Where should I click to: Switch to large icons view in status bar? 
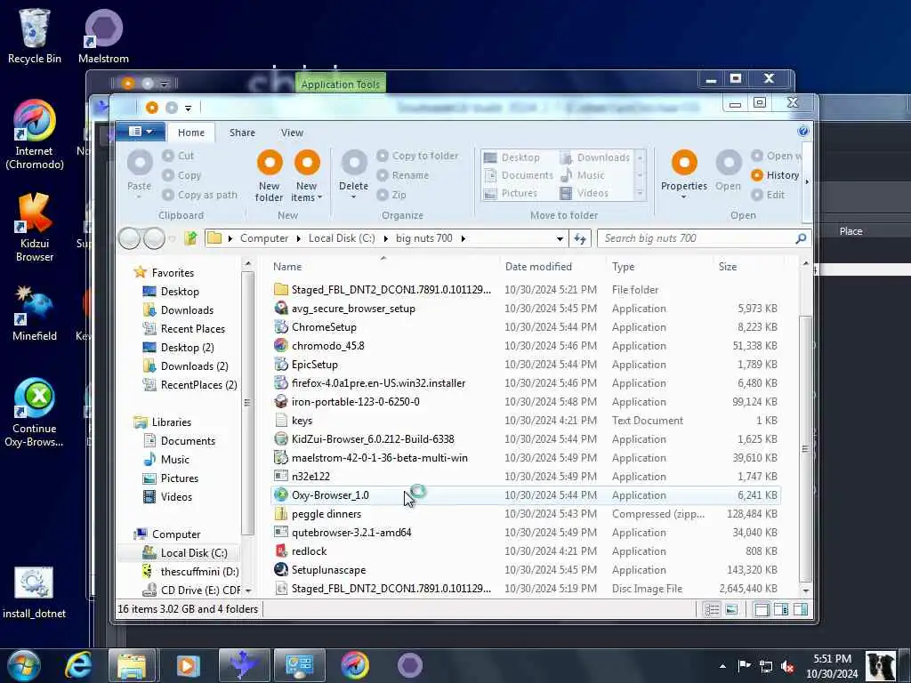pyautogui.click(x=731, y=609)
